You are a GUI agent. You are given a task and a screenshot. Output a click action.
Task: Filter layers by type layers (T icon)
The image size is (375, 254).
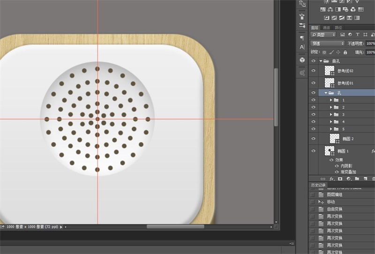click(357, 35)
